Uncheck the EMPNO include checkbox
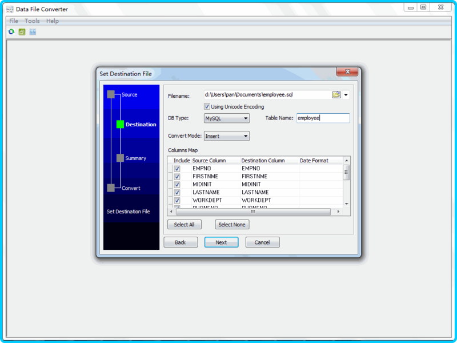 point(177,169)
